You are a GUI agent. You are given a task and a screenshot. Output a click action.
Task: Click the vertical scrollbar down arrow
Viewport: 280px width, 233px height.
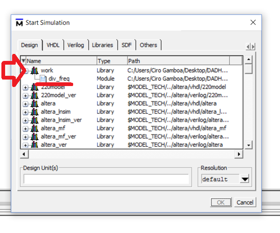(x=249, y=145)
